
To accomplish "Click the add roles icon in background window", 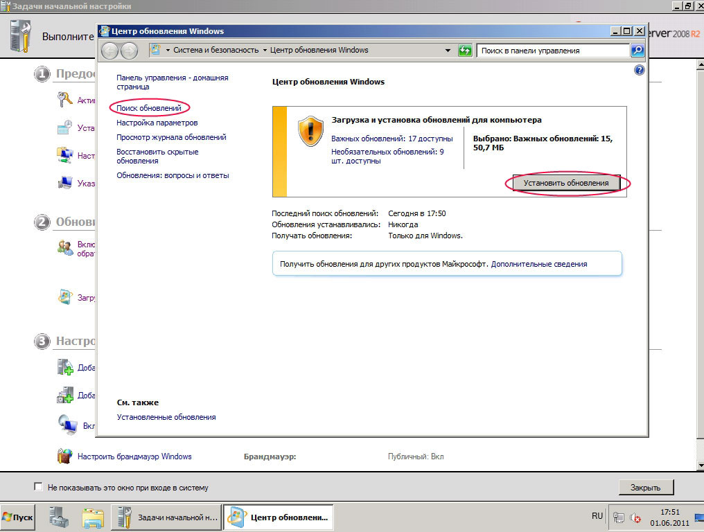I will [x=64, y=367].
